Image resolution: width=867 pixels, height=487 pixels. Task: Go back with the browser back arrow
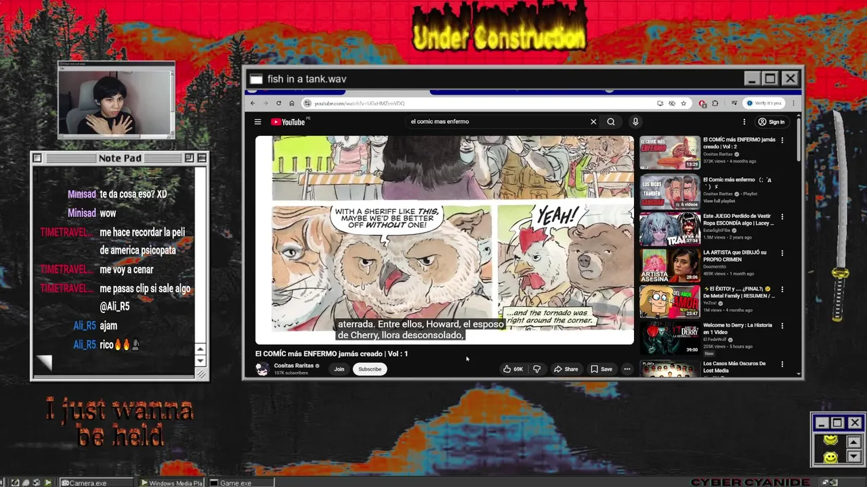pyautogui.click(x=253, y=103)
